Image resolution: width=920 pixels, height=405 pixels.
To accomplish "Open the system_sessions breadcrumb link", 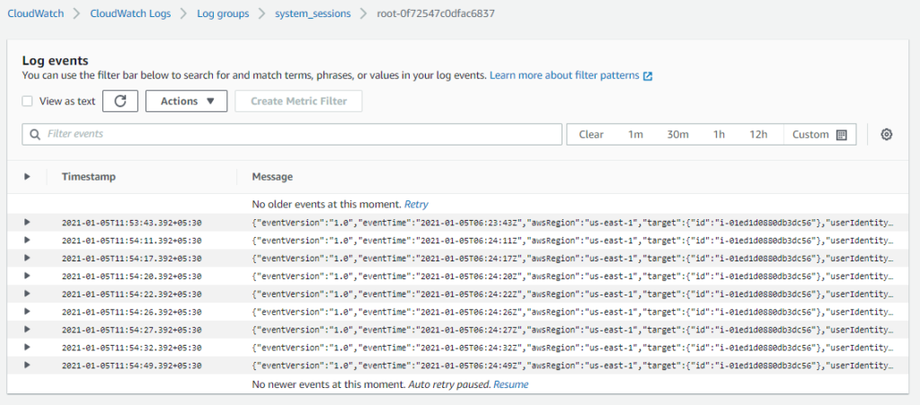I will 313,13.
